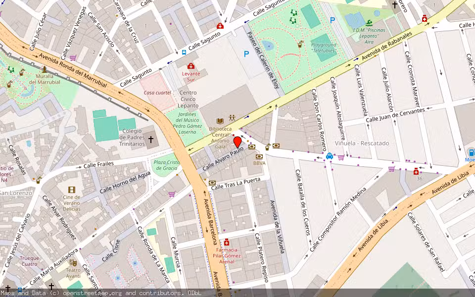
Task: Select Jardines del Músico Pedro Gámez Laserna label
Action: tap(187, 123)
